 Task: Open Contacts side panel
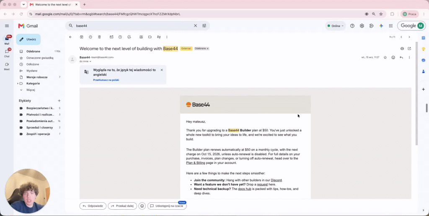pos(423,71)
